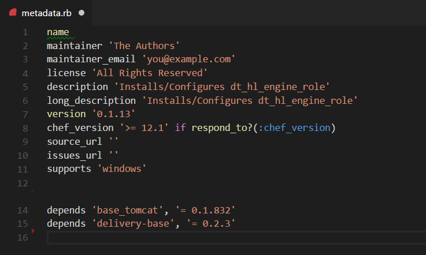Click the 'license' keyword on line 4
Viewport: 426px width, 255px height.
pos(66,73)
